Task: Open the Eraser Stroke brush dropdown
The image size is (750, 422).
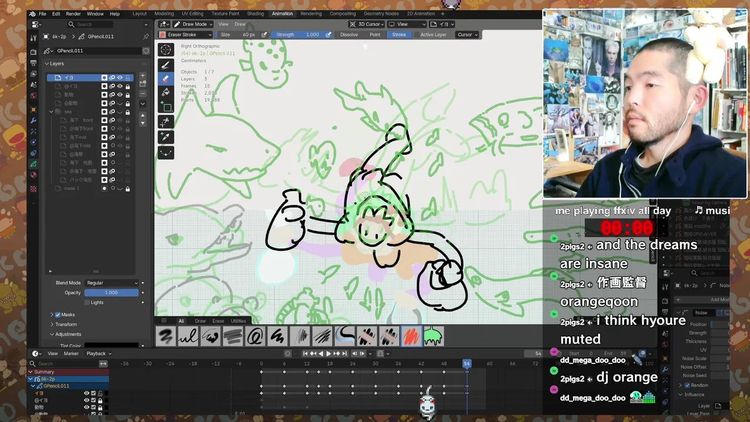Action: click(x=185, y=35)
